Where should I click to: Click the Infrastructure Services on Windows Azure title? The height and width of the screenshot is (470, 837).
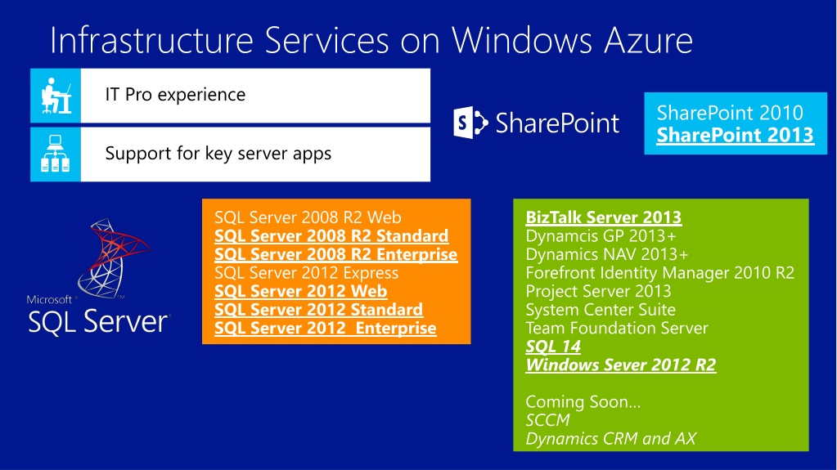371,41
